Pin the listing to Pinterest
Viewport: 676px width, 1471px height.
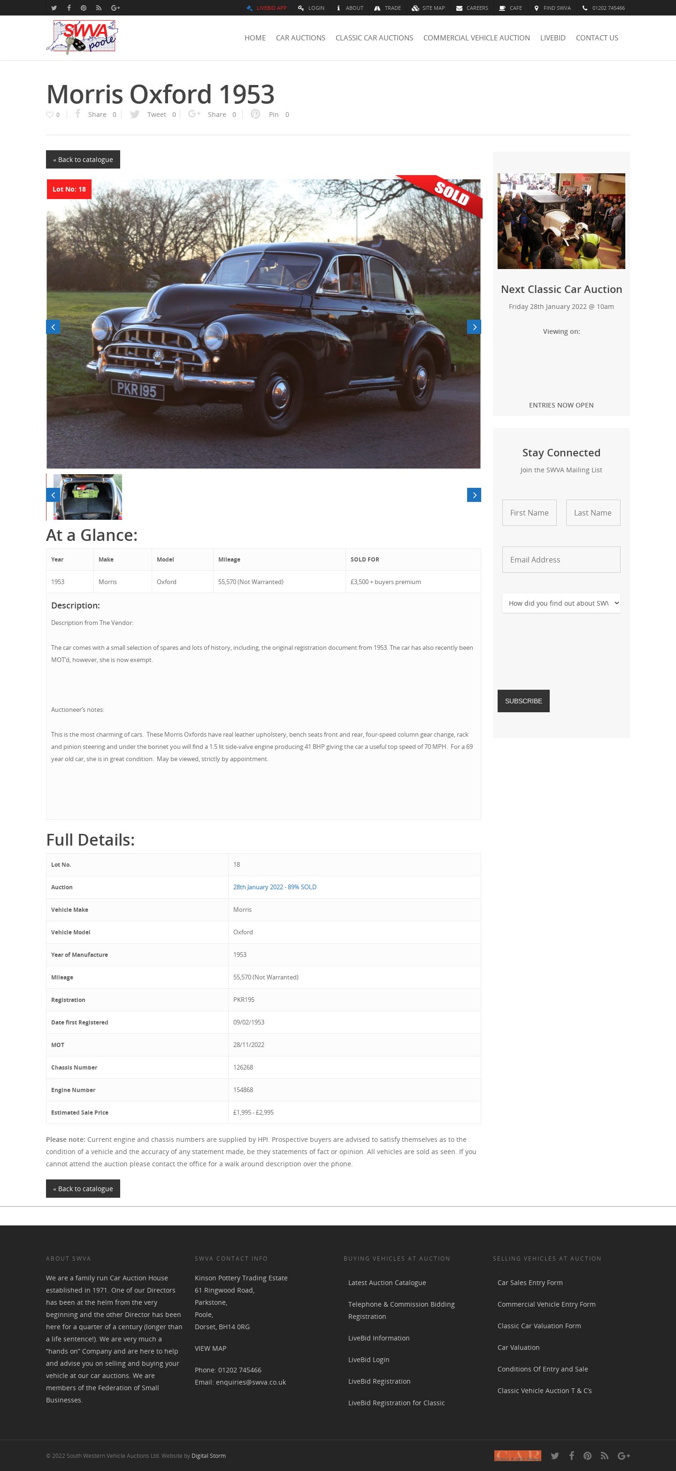(x=270, y=114)
